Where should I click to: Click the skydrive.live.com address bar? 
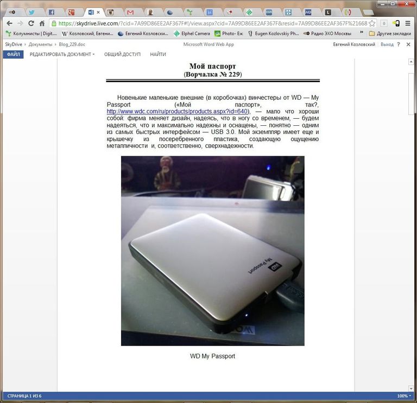213,23
